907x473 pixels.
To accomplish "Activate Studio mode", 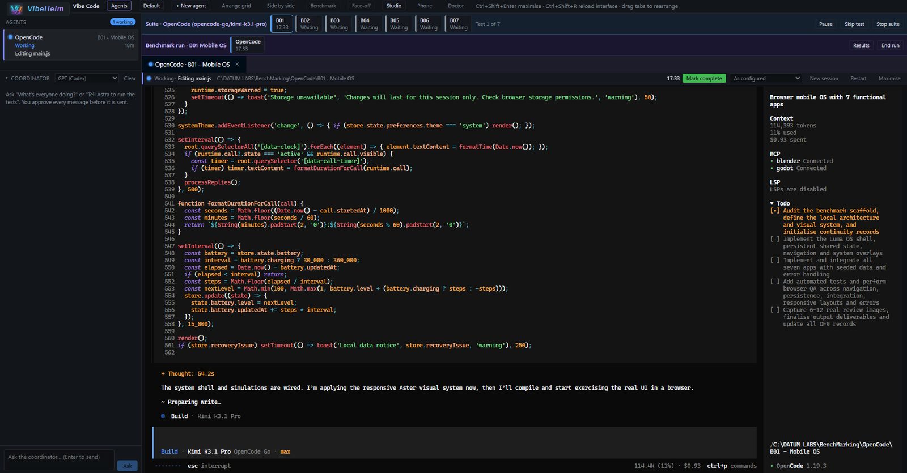I will [x=394, y=6].
